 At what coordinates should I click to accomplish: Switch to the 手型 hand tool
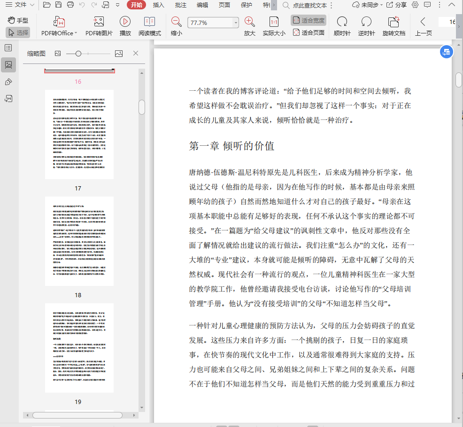[x=18, y=20]
